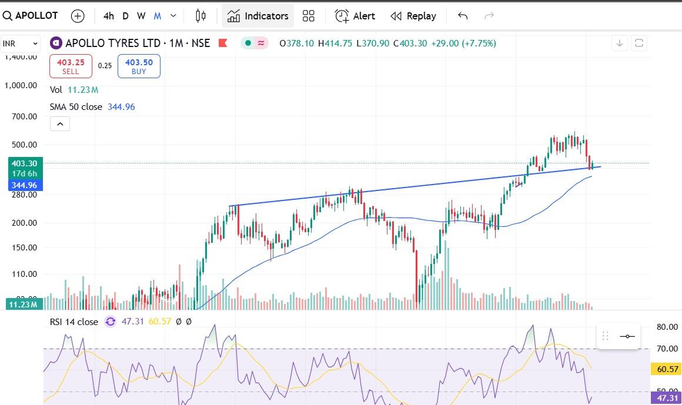
Task: Click the maximize pane button top right
Action: tap(639, 43)
